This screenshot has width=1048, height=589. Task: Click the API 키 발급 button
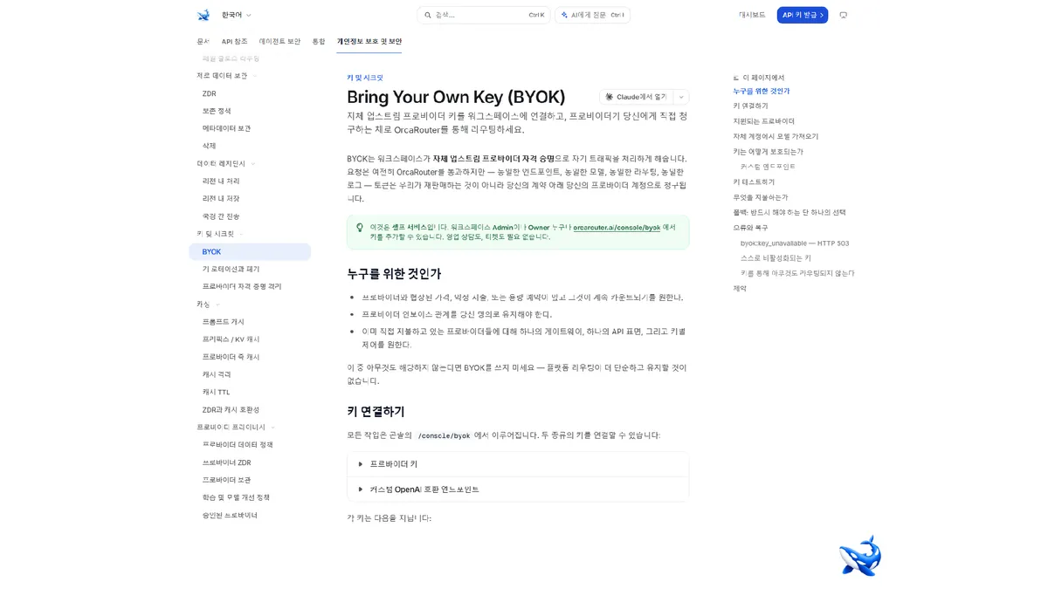click(x=802, y=15)
